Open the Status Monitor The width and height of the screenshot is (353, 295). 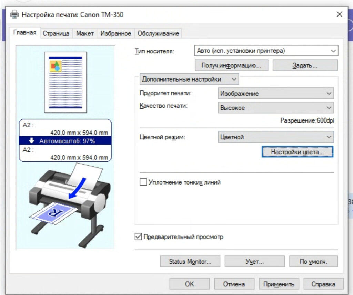190,261
